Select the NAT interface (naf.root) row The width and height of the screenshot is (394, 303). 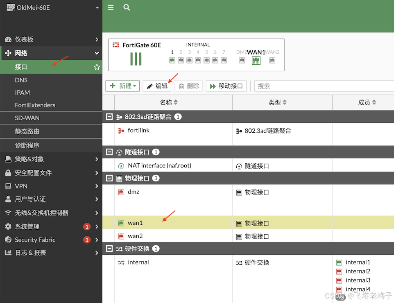[248, 165]
